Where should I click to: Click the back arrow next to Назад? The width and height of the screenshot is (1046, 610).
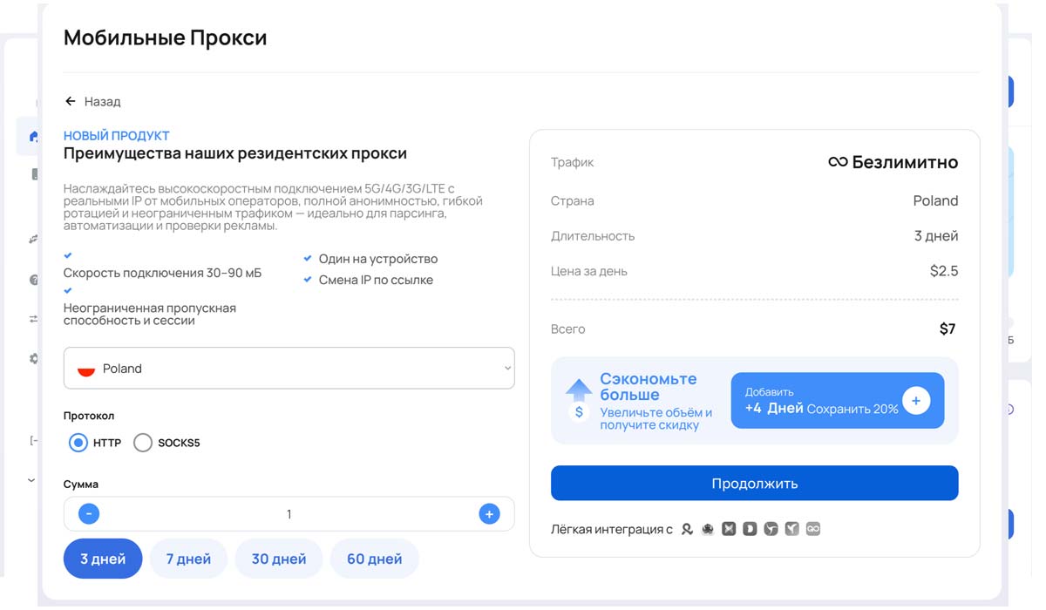click(x=71, y=101)
